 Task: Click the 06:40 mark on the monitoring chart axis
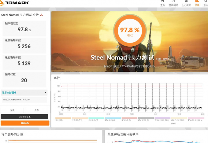click(108, 114)
